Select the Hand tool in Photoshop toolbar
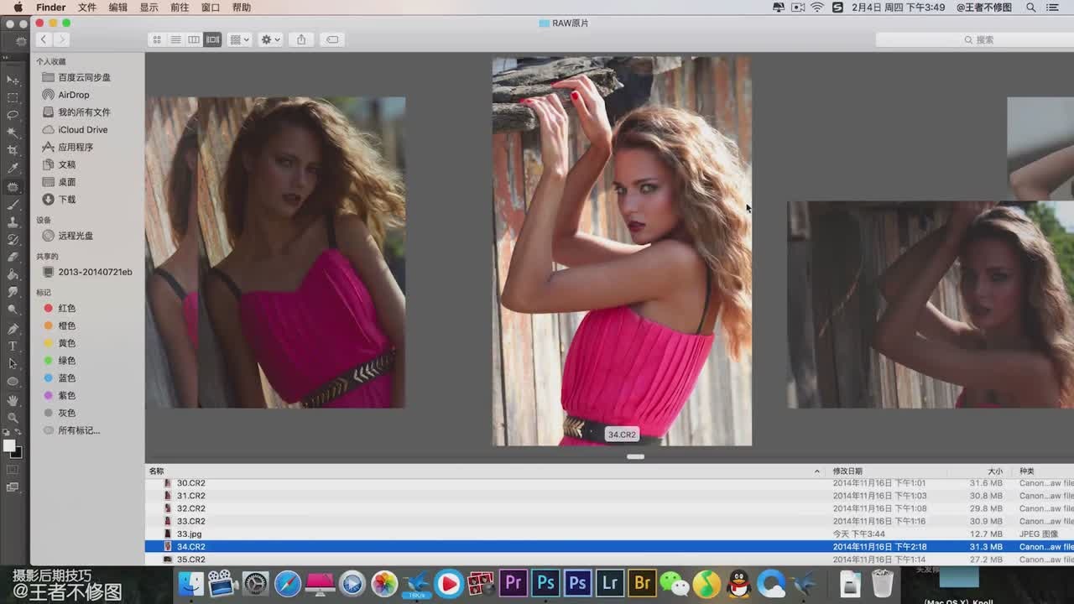 click(x=13, y=399)
